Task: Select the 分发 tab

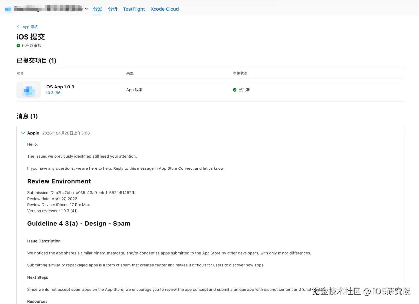Action: pyautogui.click(x=98, y=9)
